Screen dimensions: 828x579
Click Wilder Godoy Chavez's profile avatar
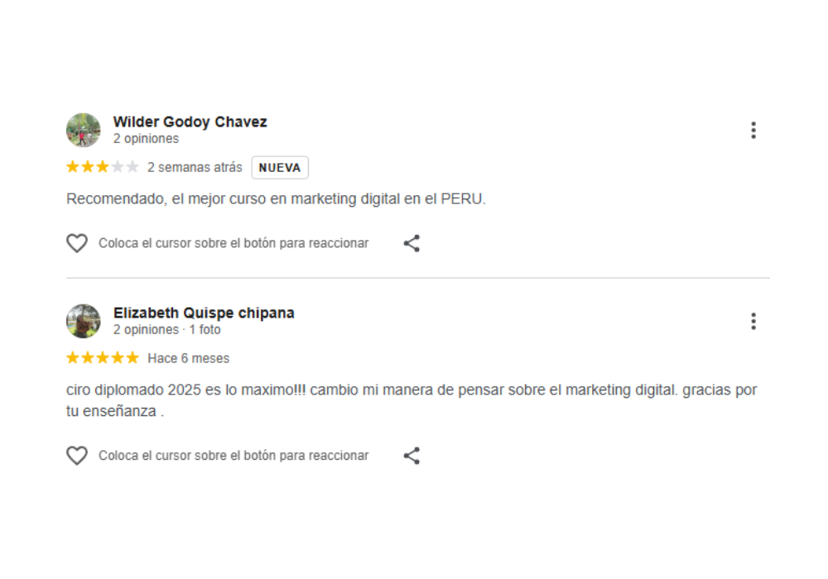tap(83, 130)
